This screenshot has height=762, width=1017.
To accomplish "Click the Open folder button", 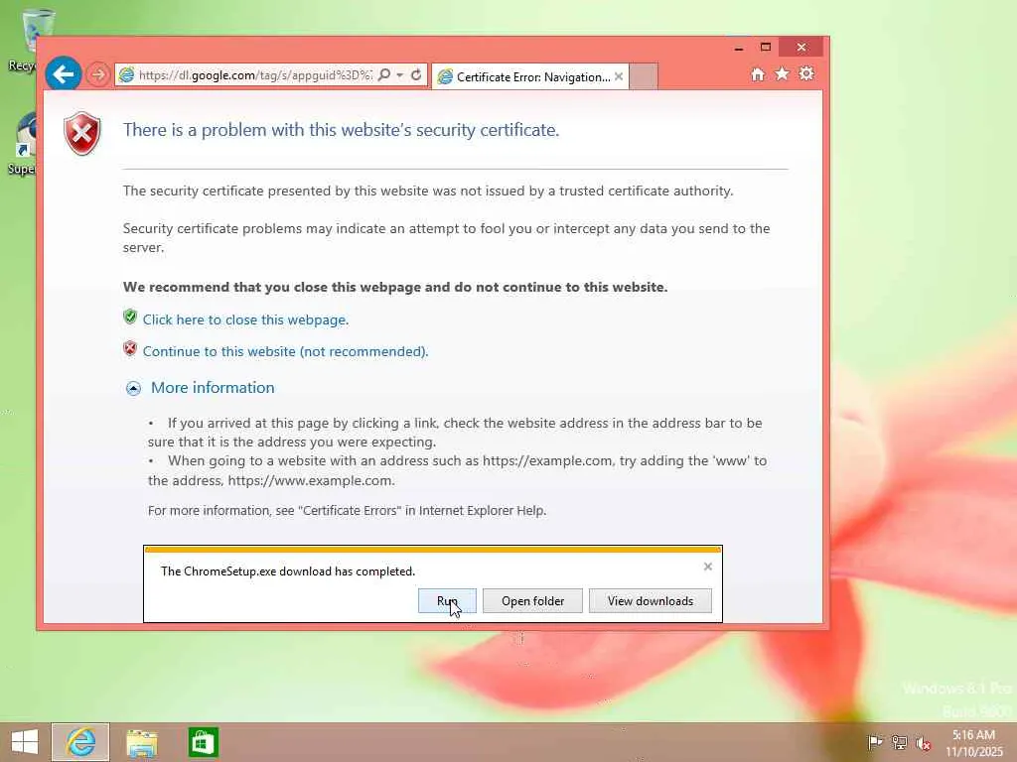I will point(532,600).
